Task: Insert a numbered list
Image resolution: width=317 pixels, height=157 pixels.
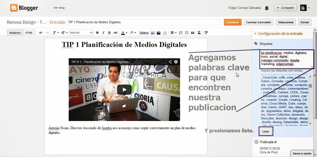Action: pyautogui.click(x=181, y=32)
